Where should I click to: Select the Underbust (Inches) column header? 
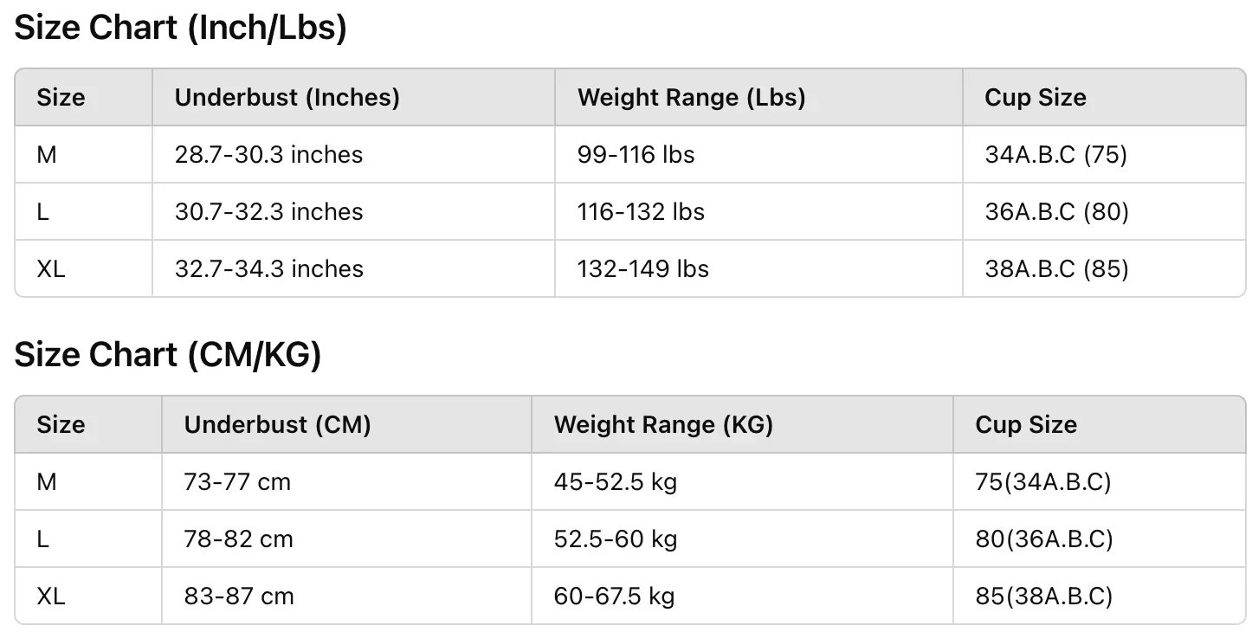click(x=287, y=97)
